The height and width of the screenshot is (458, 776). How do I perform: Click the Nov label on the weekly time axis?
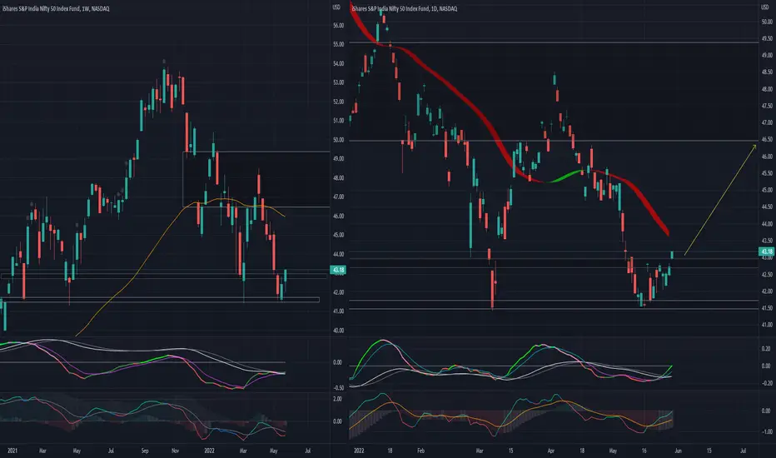coord(175,451)
